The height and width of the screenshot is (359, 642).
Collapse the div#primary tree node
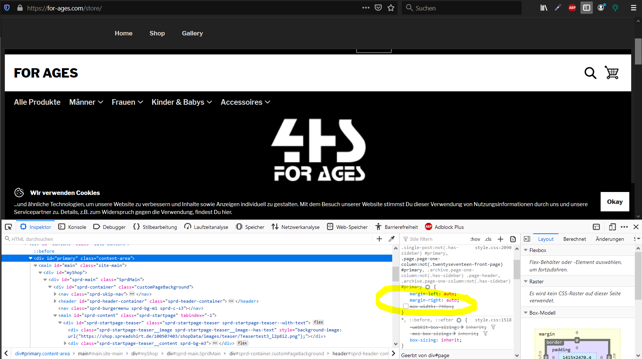[31, 258]
